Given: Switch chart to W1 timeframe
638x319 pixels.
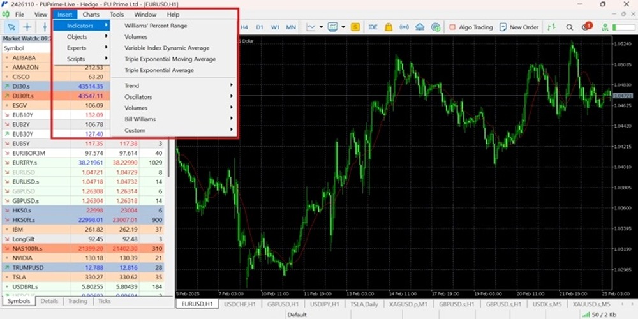Looking at the screenshot, I should pos(275,27).
